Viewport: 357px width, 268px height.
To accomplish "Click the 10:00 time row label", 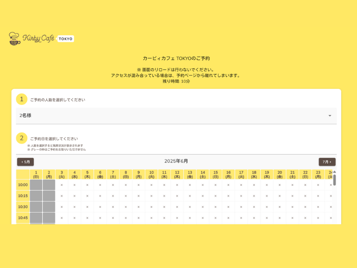I will click(23, 185).
